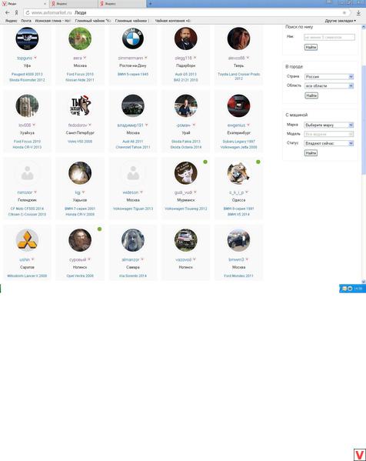Switch to the second Яндекс tab
Image resolution: width=366 pixels, height=461 pixels.
pos(122,4)
